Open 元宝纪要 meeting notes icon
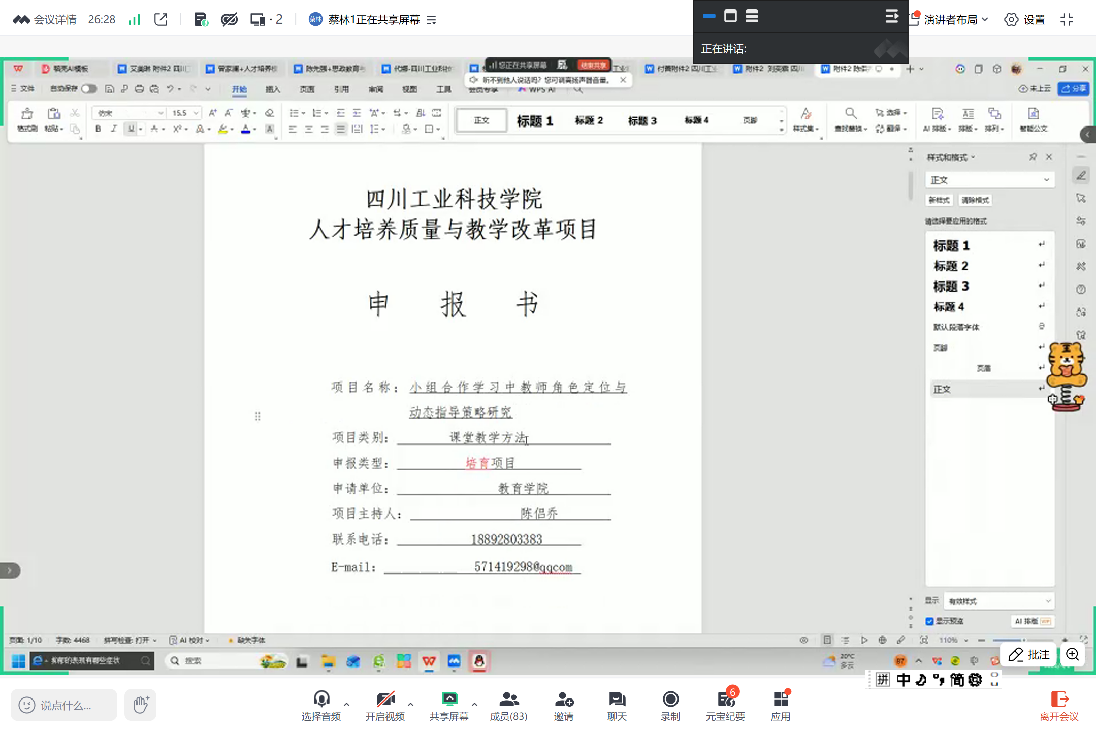The image size is (1096, 731). tap(725, 700)
